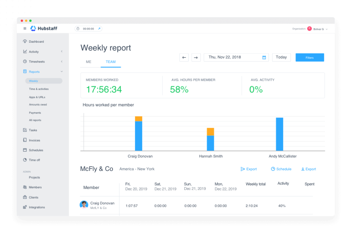This screenshot has height=228, width=343.
Task: Open All reports item
Action: 35,120
